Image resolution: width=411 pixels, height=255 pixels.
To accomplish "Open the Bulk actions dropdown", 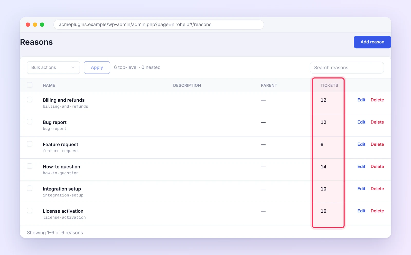I will [x=53, y=68].
